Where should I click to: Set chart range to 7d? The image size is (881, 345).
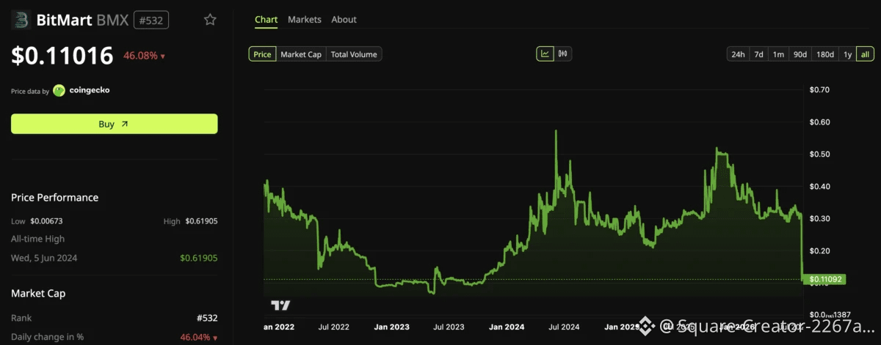click(x=759, y=54)
